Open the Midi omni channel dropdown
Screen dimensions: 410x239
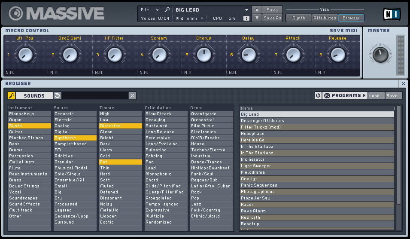click(x=189, y=18)
